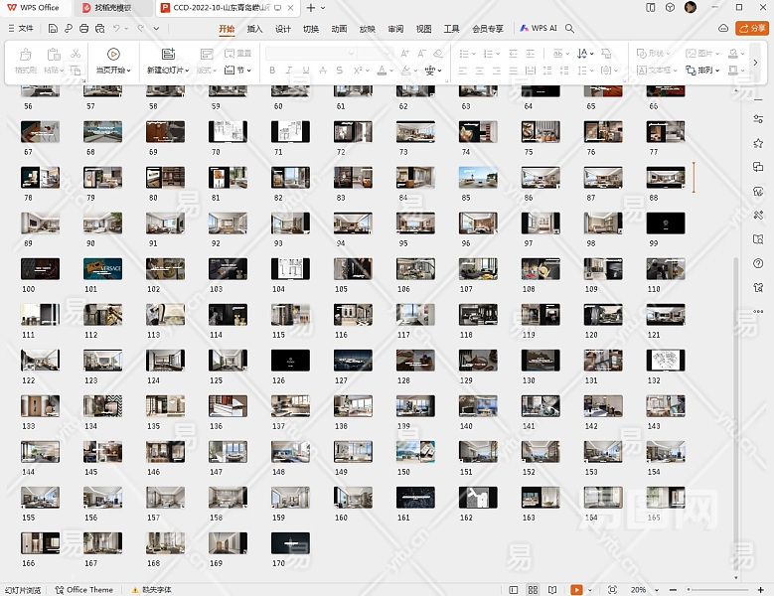Click the 缺失字体 missing fonts notice
Screen dimensions: 774x596
pyautogui.click(x=152, y=589)
